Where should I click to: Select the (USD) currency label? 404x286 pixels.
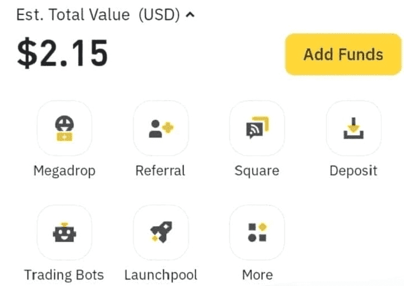158,16
